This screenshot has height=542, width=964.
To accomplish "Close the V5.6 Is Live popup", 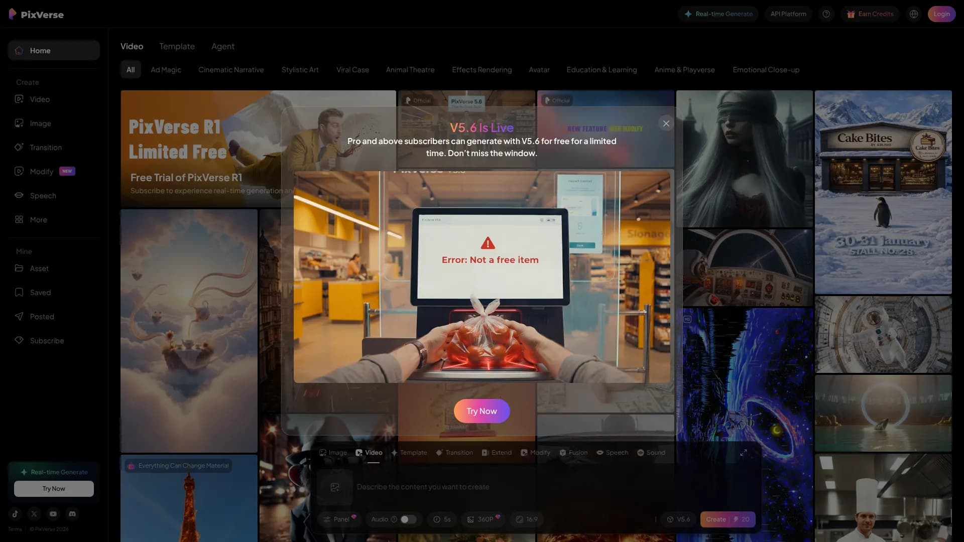I will pyautogui.click(x=666, y=123).
